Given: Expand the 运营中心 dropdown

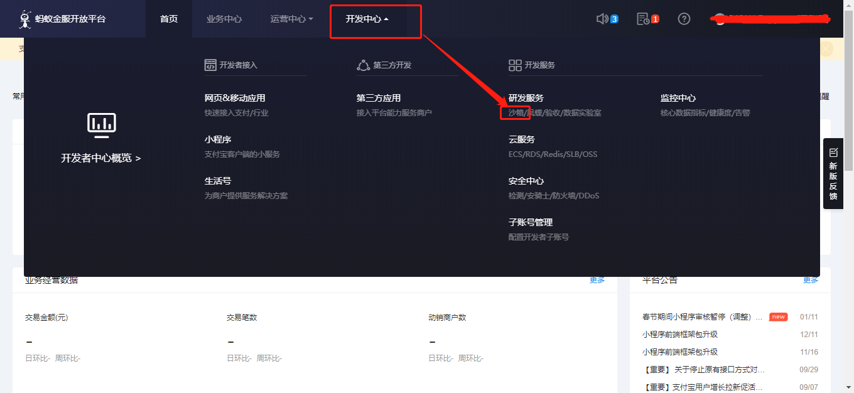Looking at the screenshot, I should [292, 19].
